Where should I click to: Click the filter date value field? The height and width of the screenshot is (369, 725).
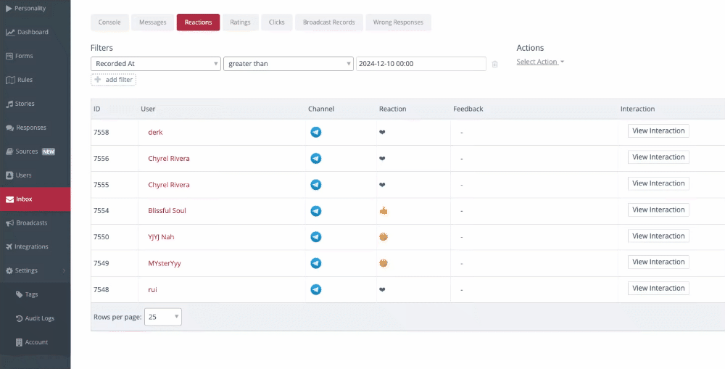(420, 64)
